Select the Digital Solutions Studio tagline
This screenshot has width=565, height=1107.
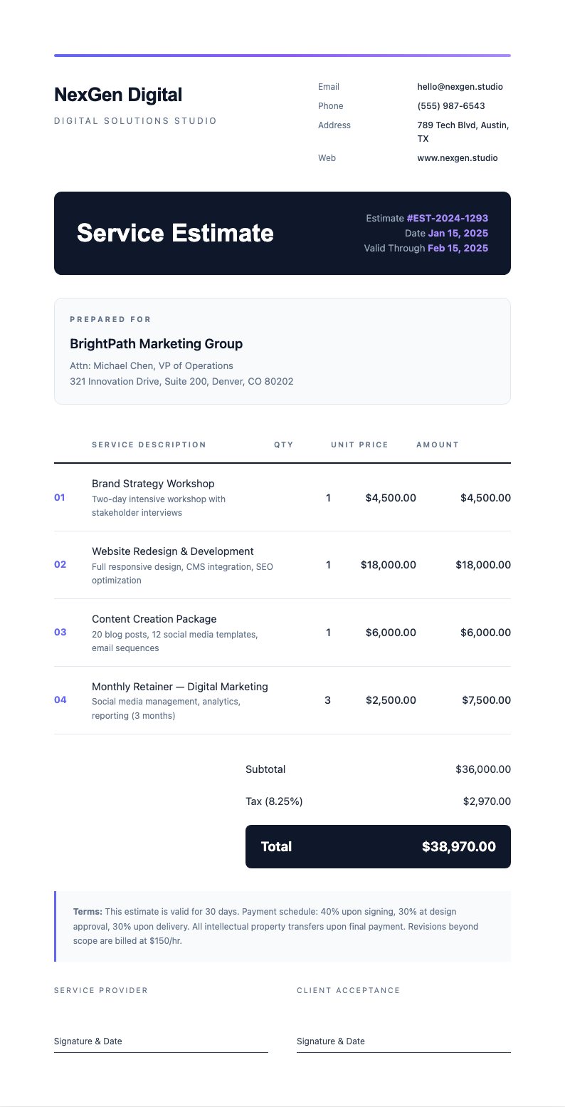coord(136,121)
